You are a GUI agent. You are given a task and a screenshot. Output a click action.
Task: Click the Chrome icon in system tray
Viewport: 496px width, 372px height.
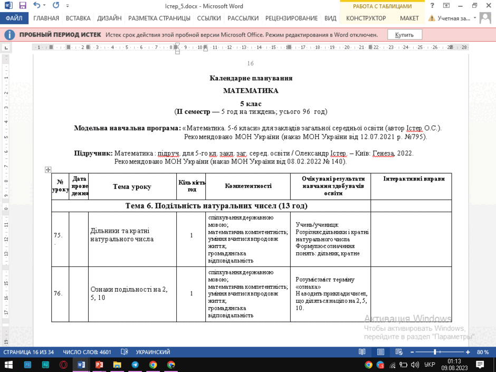[x=368, y=365]
